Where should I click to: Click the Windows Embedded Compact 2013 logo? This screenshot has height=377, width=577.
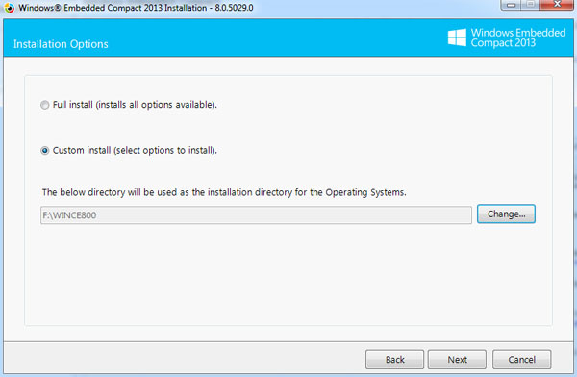pyautogui.click(x=507, y=38)
